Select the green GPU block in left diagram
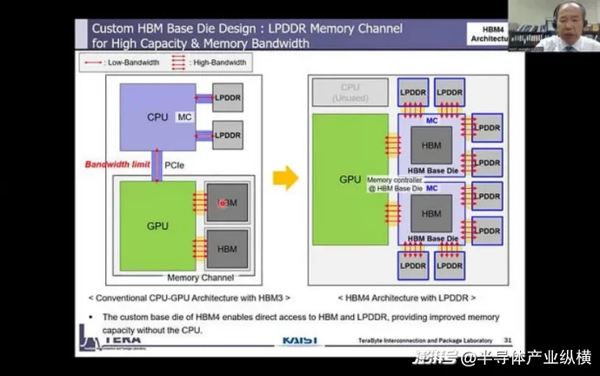 (157, 225)
